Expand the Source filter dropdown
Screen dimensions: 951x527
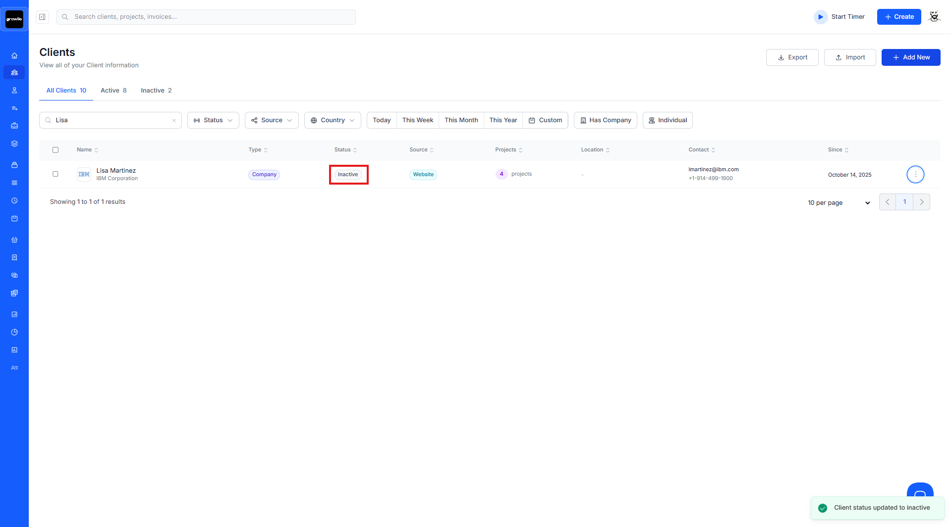click(272, 120)
